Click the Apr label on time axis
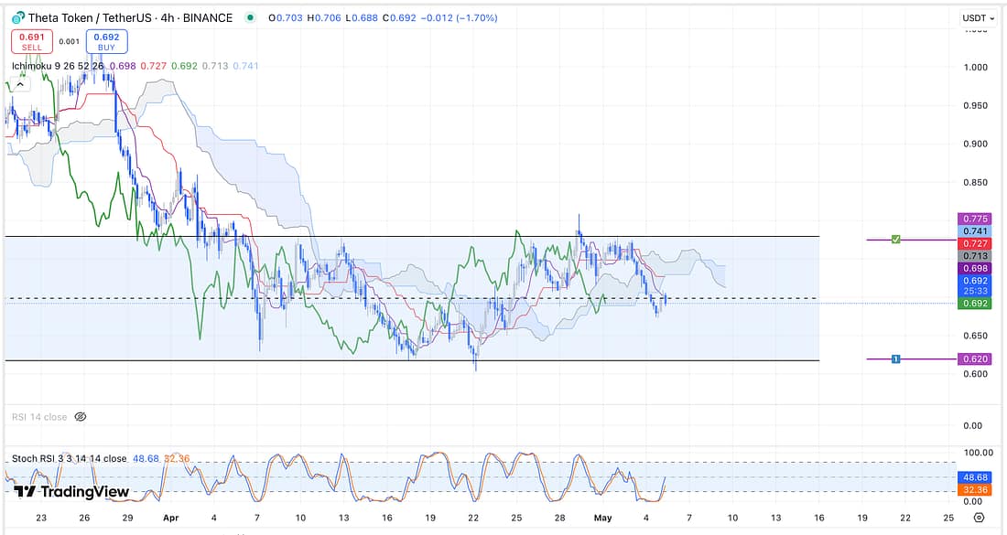Viewport: 1007px width, 535px height. coord(170,518)
